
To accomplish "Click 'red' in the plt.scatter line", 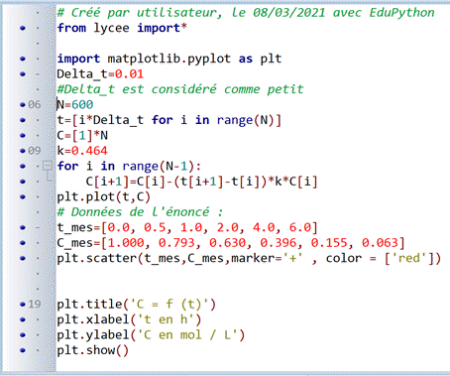I will (x=409, y=258).
